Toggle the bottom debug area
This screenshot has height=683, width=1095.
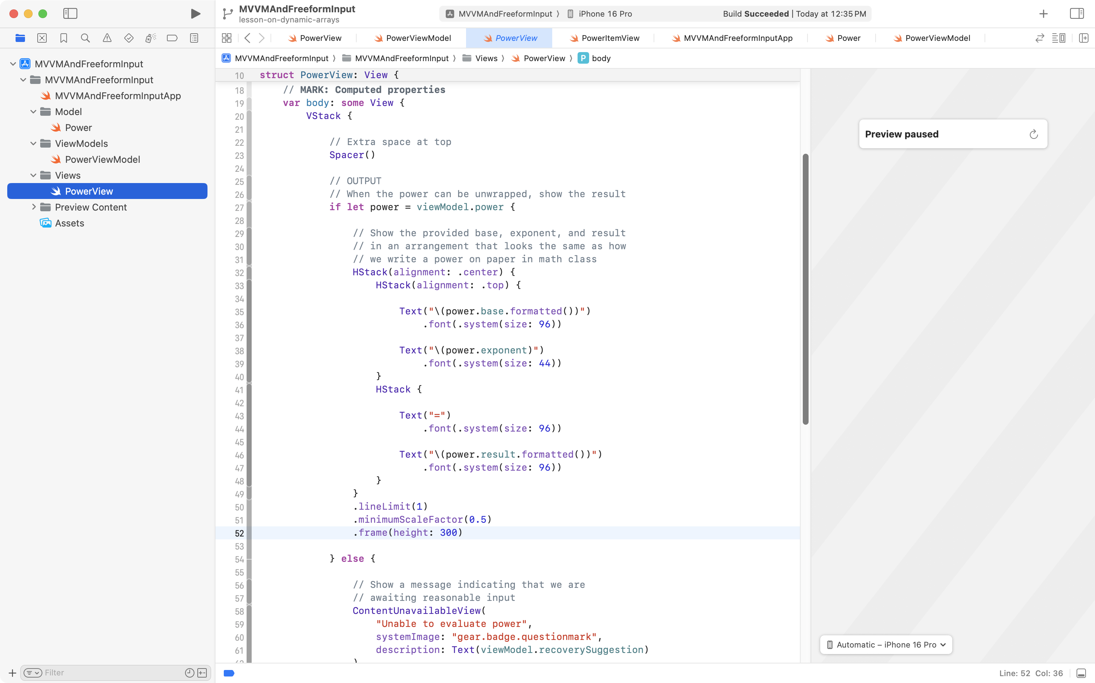point(1081,673)
